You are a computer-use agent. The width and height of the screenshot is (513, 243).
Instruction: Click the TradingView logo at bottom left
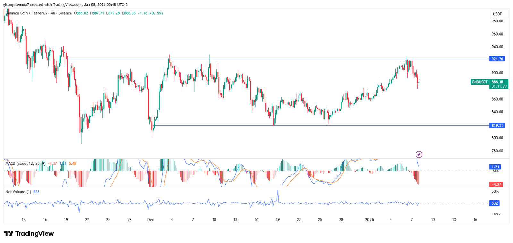coord(29,233)
